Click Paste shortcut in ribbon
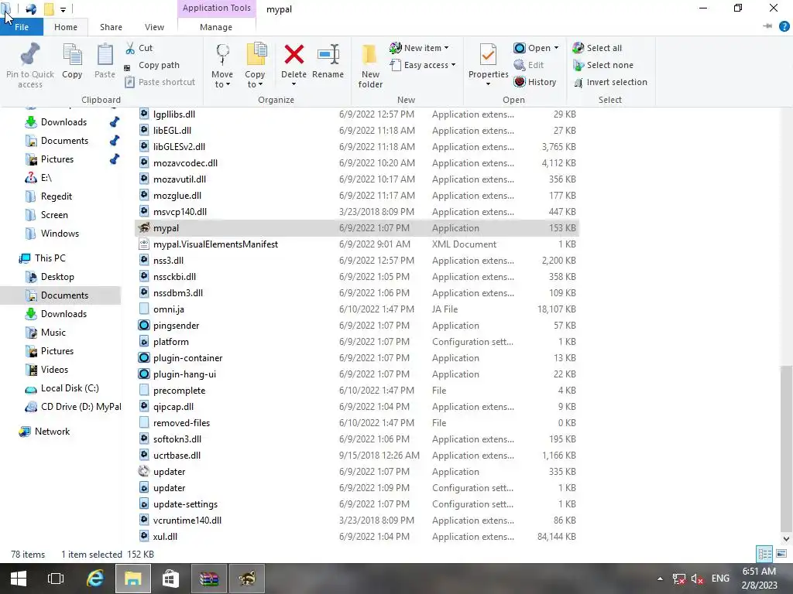 (160, 82)
